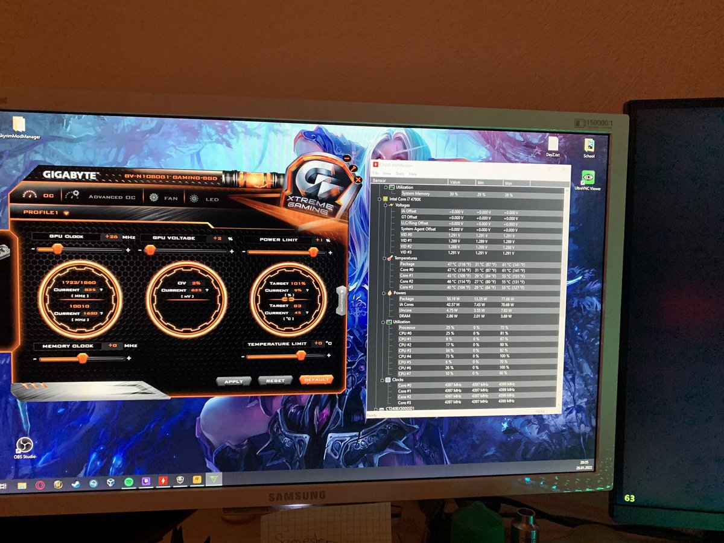724x543 pixels.
Task: Click the OC gauge icon
Action: [x=30, y=195]
